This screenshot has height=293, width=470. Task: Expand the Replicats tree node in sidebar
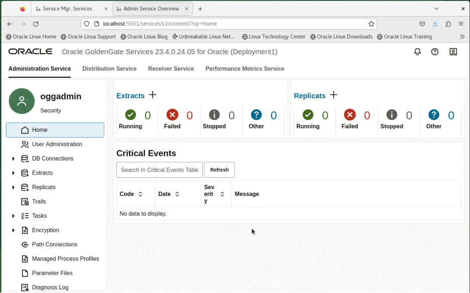pyautogui.click(x=13, y=187)
